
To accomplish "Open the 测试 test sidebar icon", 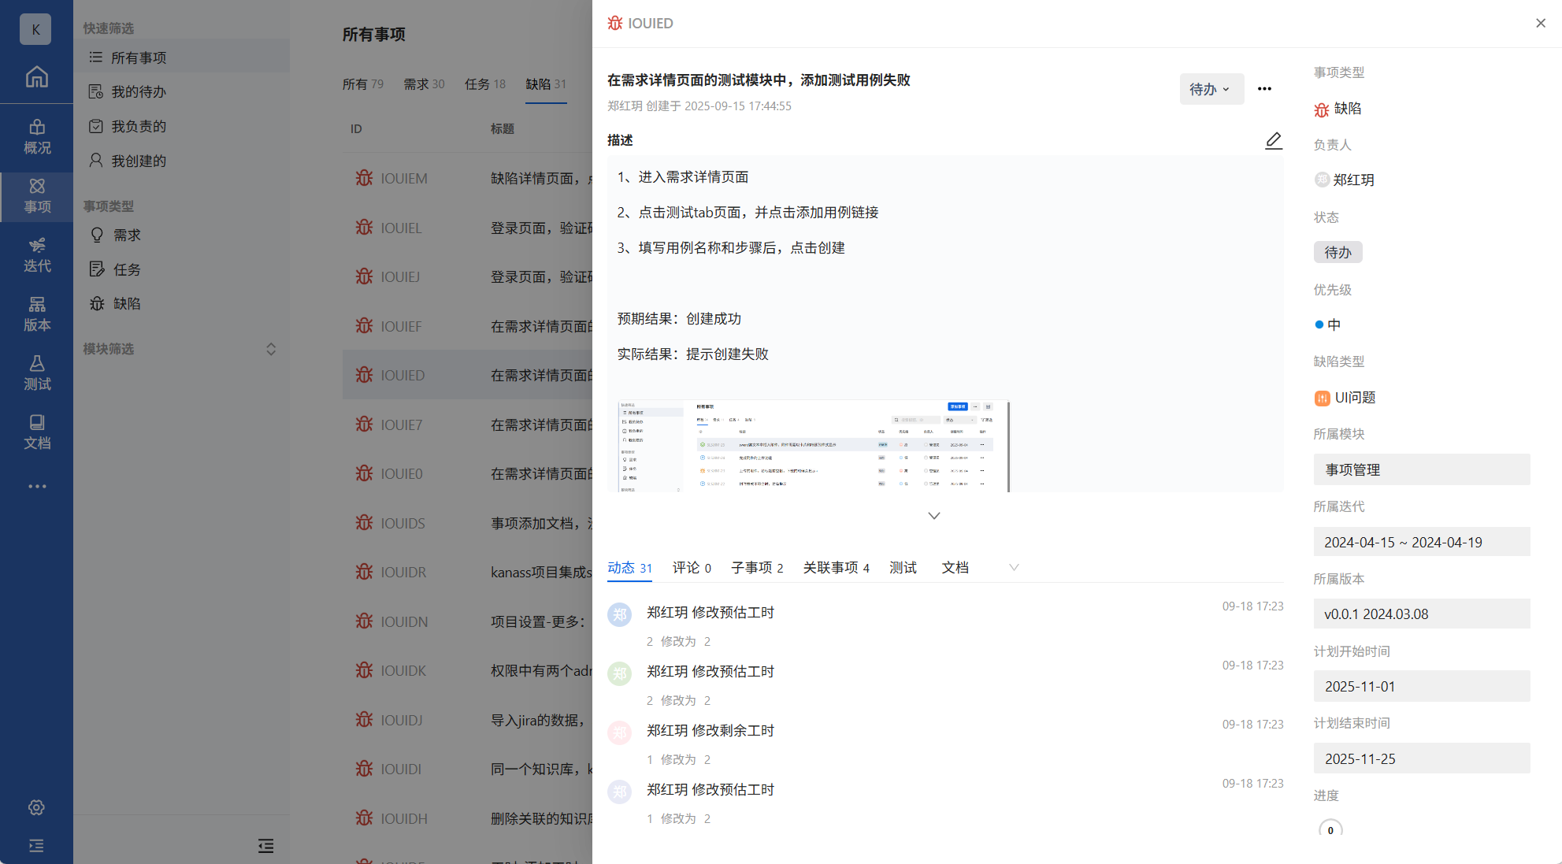I will point(36,373).
